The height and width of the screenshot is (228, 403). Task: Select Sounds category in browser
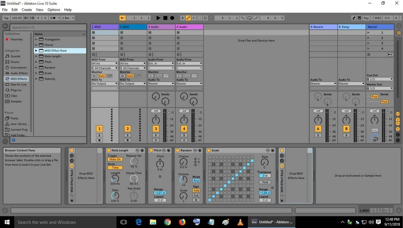point(15,56)
